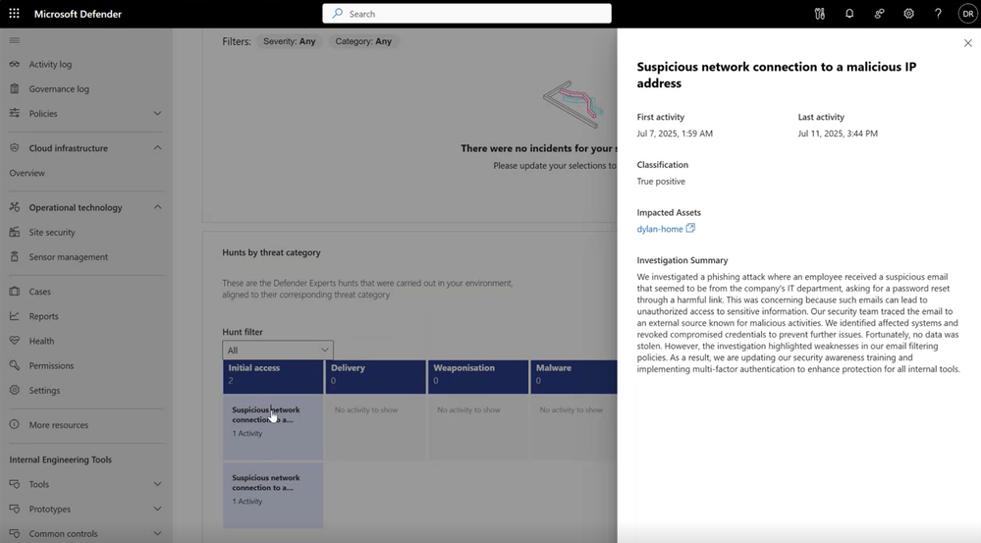Click the Common controls sidebar icon

click(15, 533)
